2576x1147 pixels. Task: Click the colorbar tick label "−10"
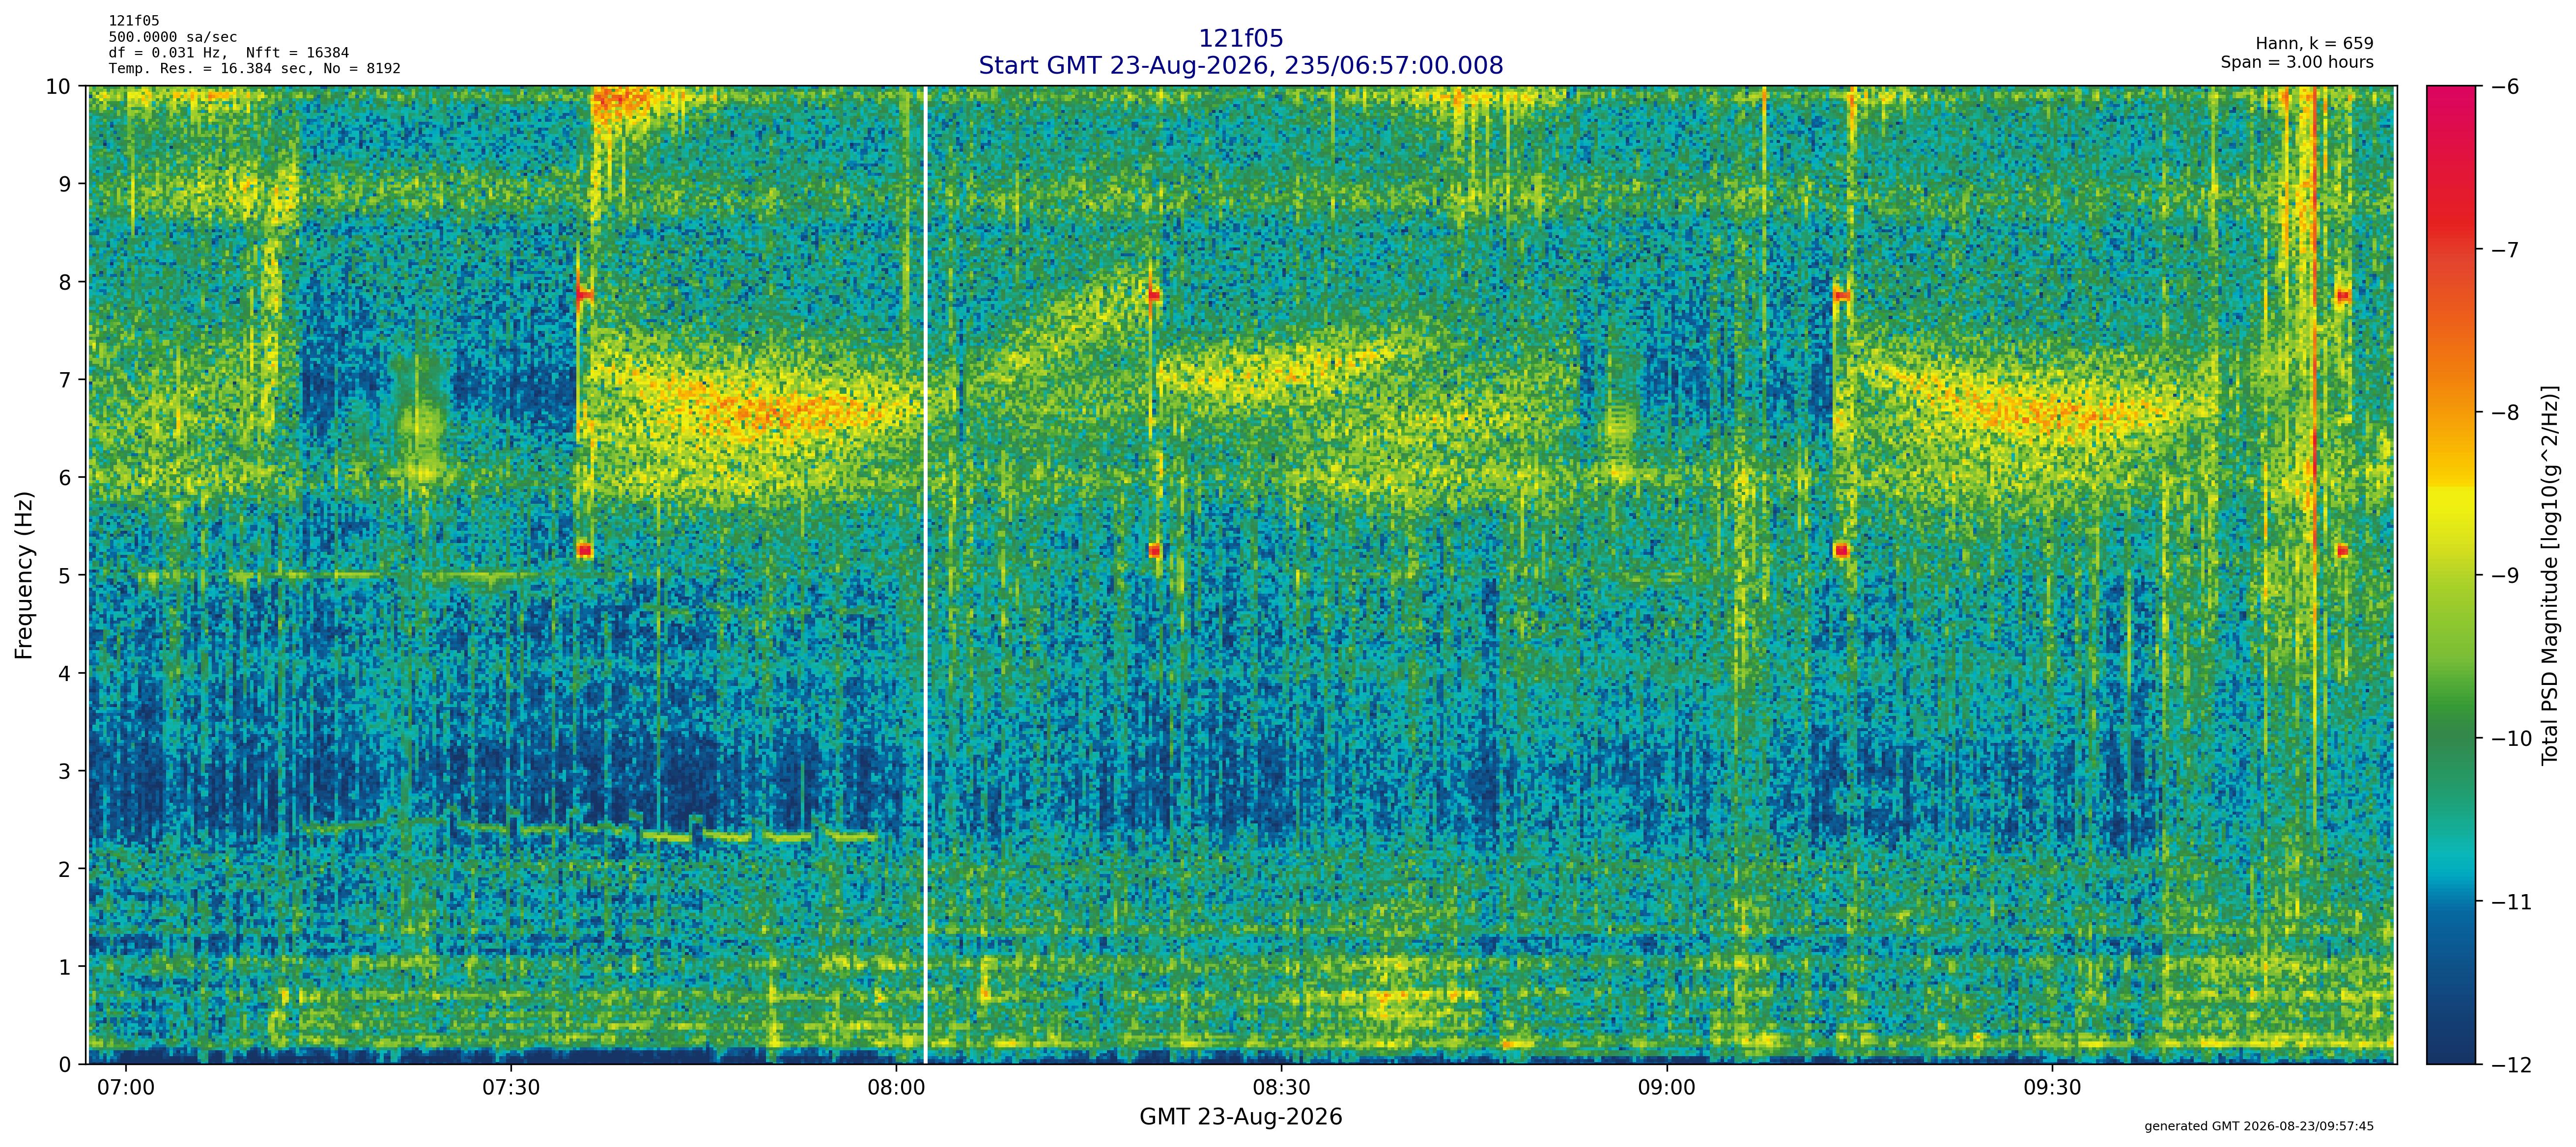[x=2510, y=739]
